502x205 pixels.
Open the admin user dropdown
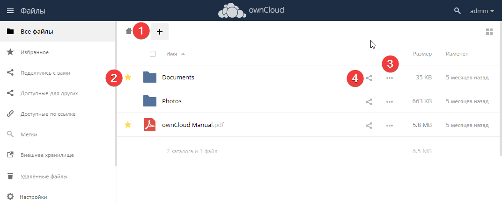click(x=482, y=11)
